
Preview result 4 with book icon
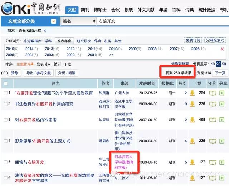[x=213, y=141]
